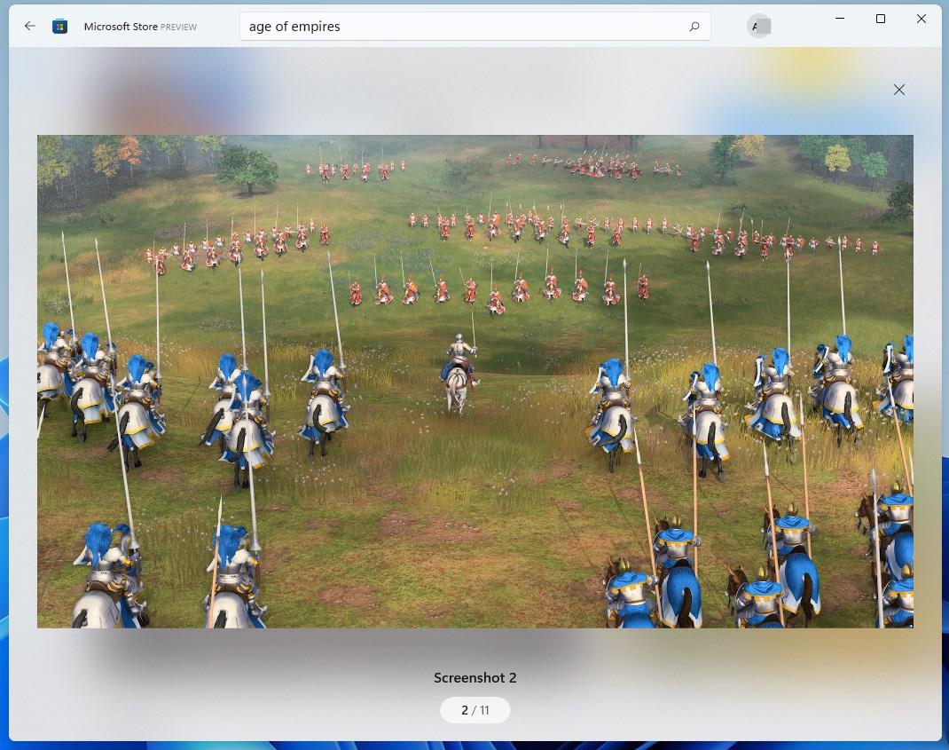The image size is (949, 750).
Task: Minimize the Microsoft Store window
Action: [839, 19]
